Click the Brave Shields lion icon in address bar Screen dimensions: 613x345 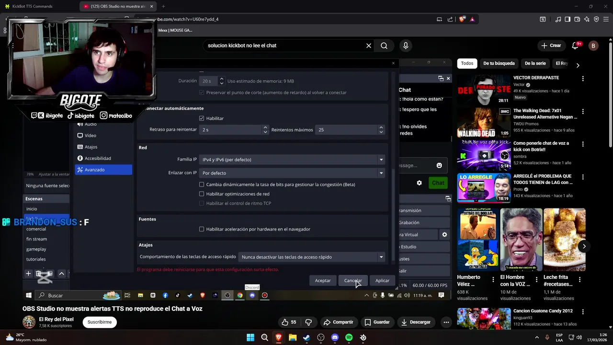tap(462, 19)
